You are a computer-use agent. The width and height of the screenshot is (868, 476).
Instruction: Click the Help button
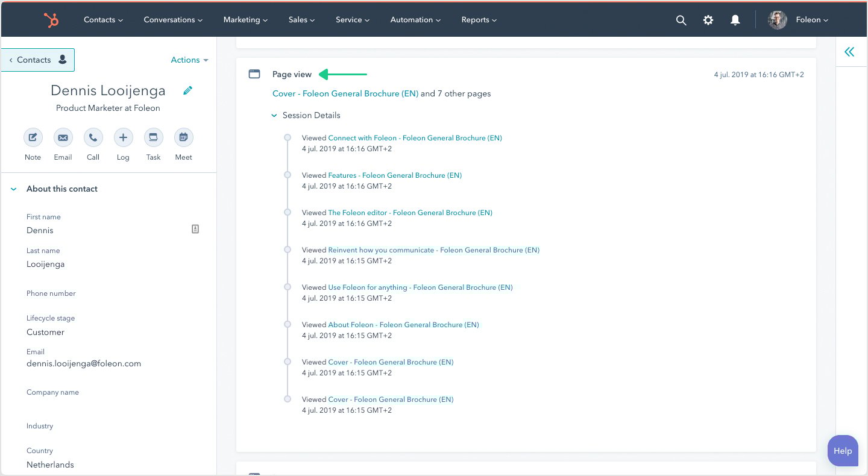pyautogui.click(x=843, y=451)
